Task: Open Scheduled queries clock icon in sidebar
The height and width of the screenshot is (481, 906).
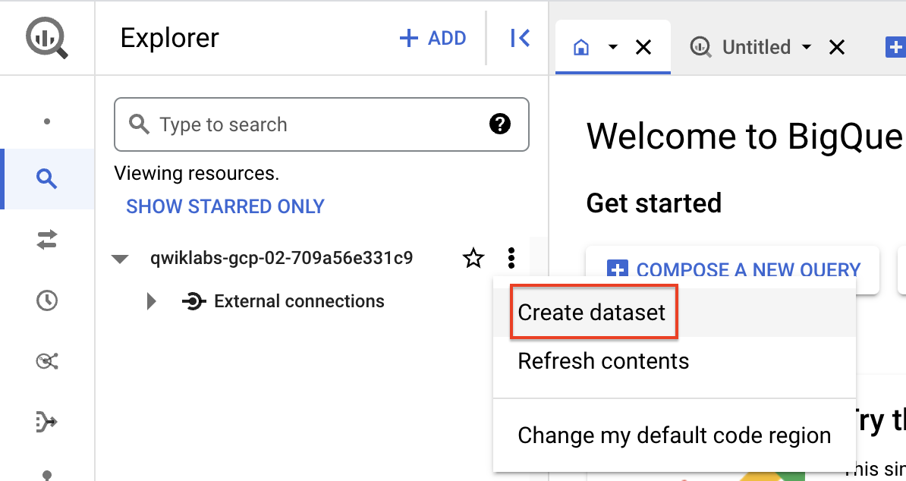Action: click(47, 300)
